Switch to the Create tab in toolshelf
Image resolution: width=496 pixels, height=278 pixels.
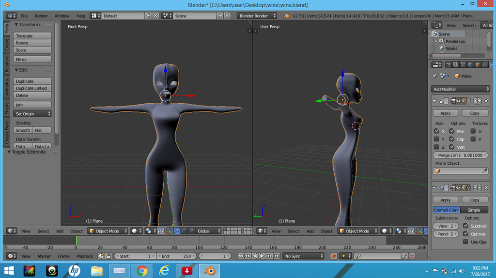point(7,45)
